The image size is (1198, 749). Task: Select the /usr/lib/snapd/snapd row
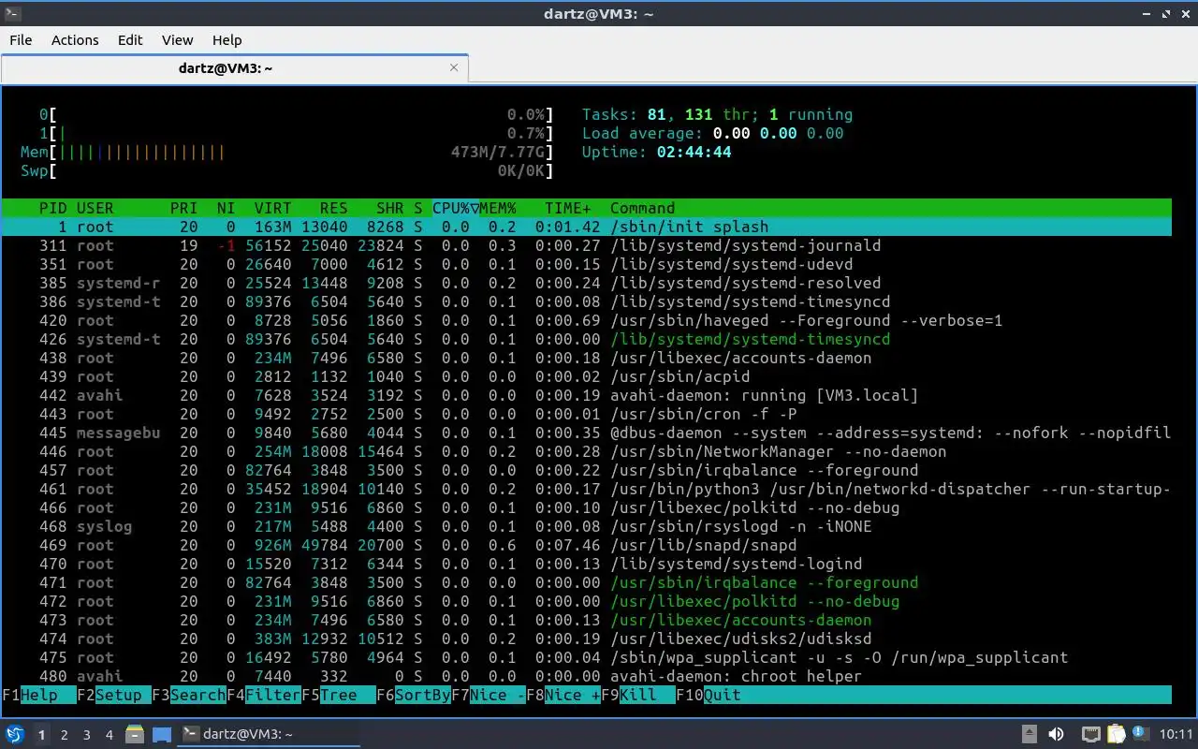tap(586, 545)
